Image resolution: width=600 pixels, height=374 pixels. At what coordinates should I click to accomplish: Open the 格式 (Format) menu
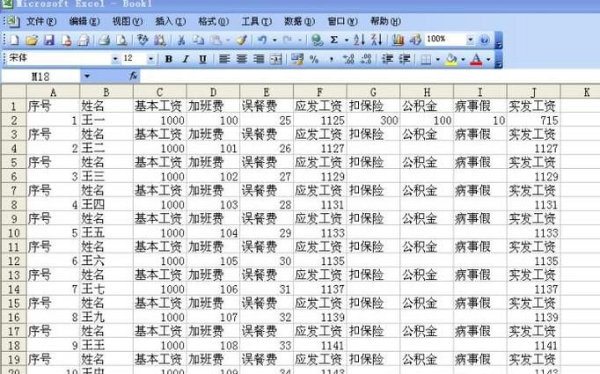pos(214,21)
